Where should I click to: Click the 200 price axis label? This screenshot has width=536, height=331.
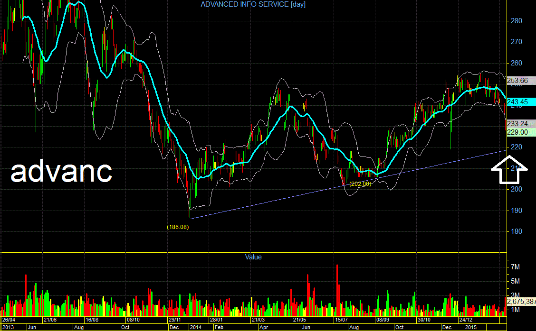pyautogui.click(x=516, y=189)
